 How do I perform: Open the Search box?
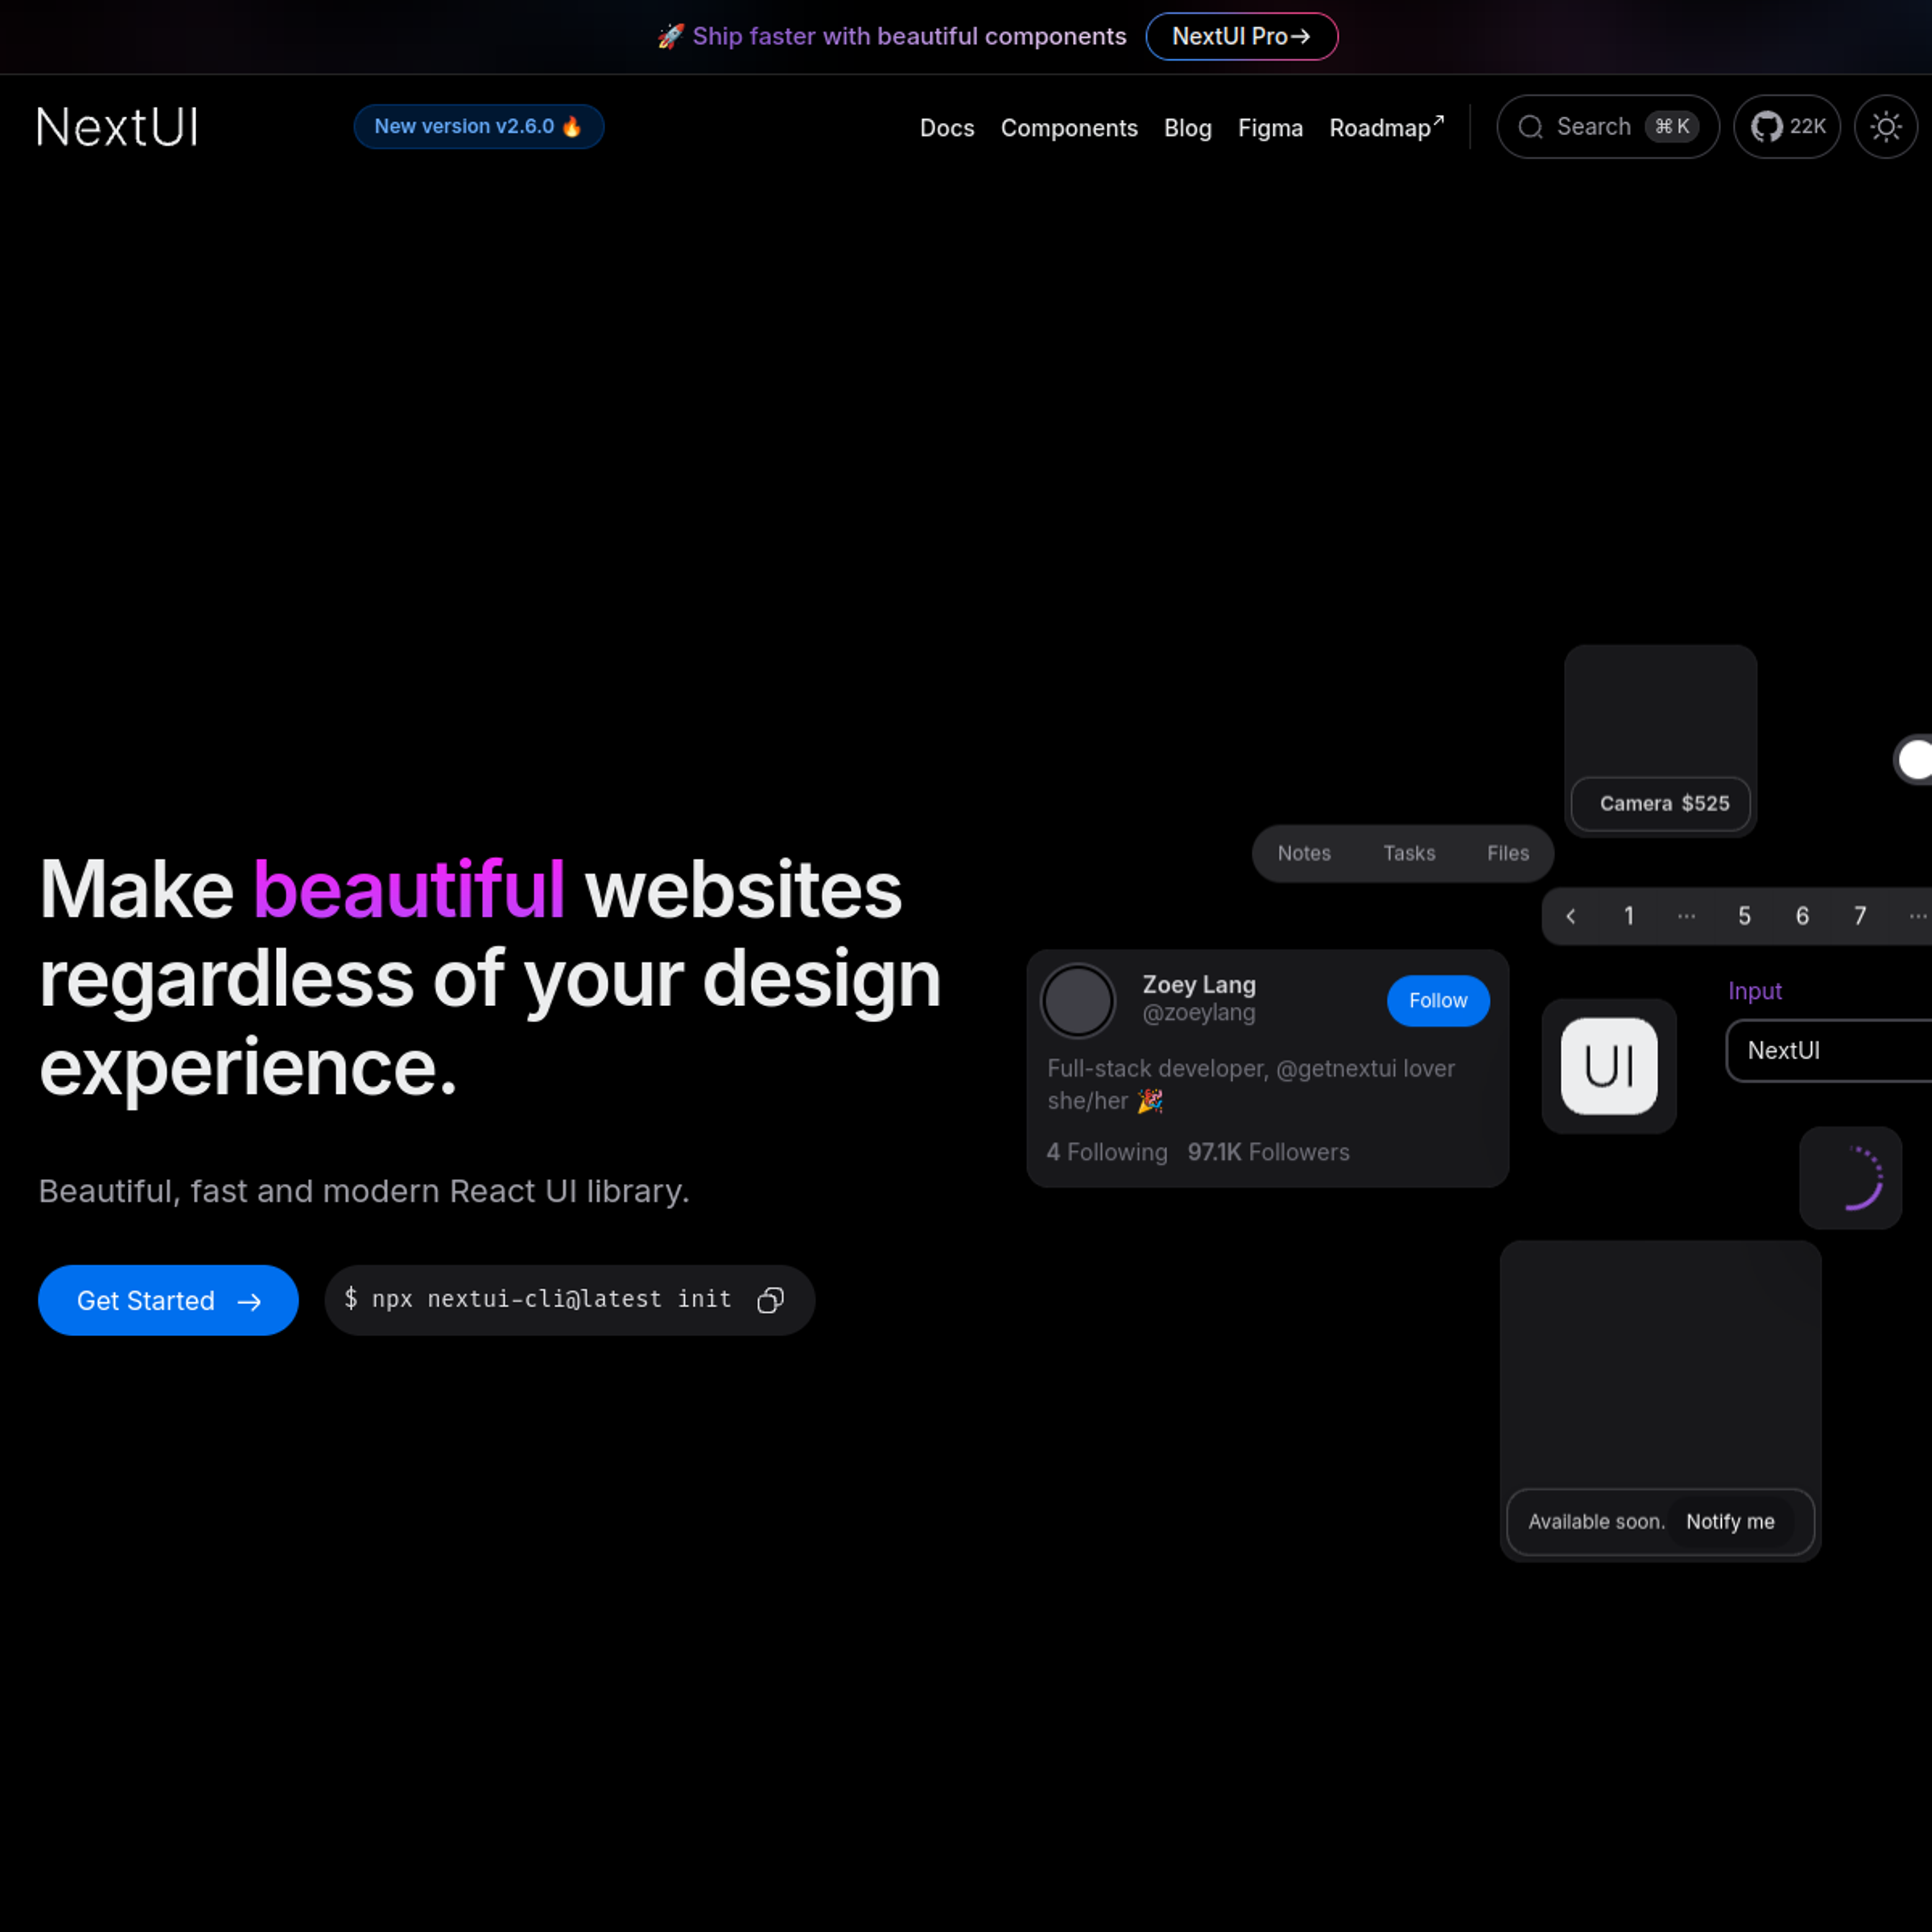point(1608,127)
